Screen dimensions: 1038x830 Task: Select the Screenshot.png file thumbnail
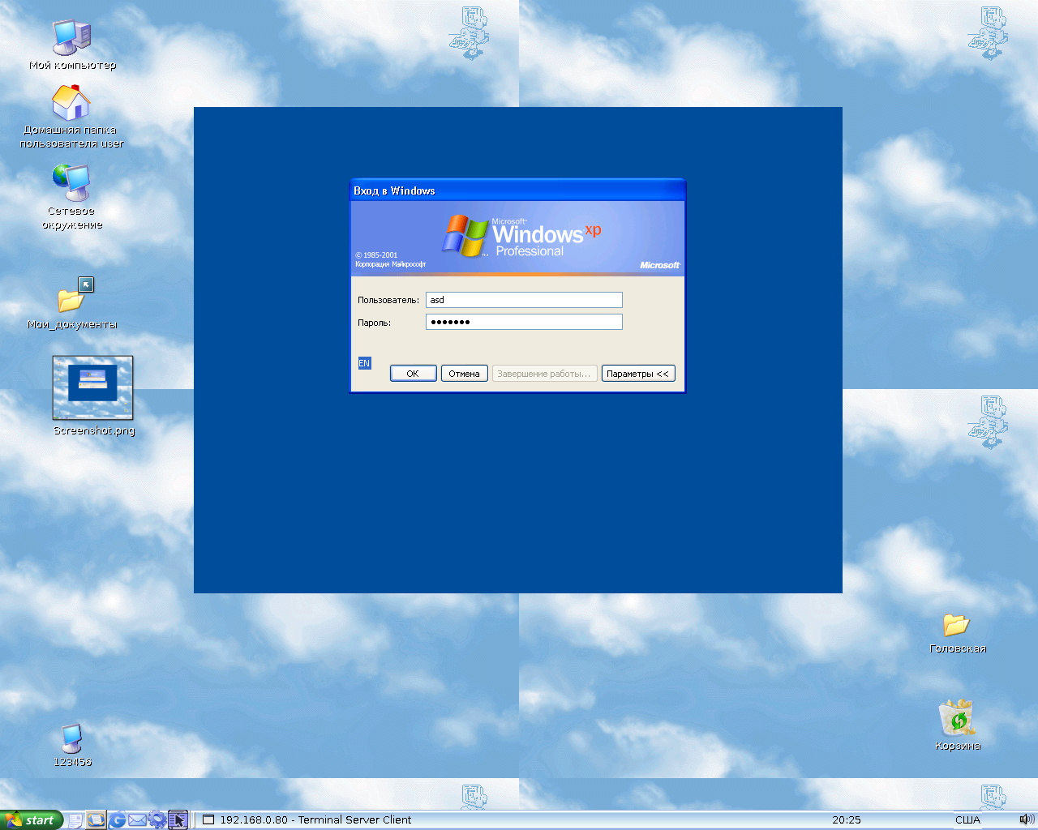pyautogui.click(x=92, y=387)
